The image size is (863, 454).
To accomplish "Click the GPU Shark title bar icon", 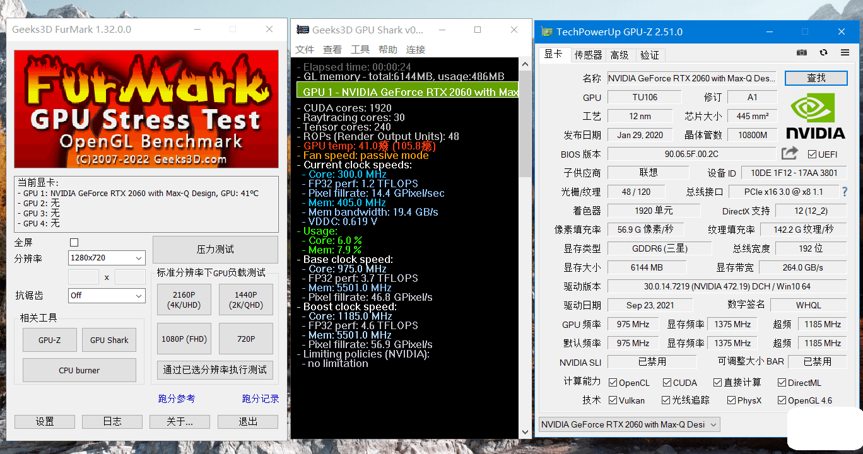I will [x=303, y=30].
